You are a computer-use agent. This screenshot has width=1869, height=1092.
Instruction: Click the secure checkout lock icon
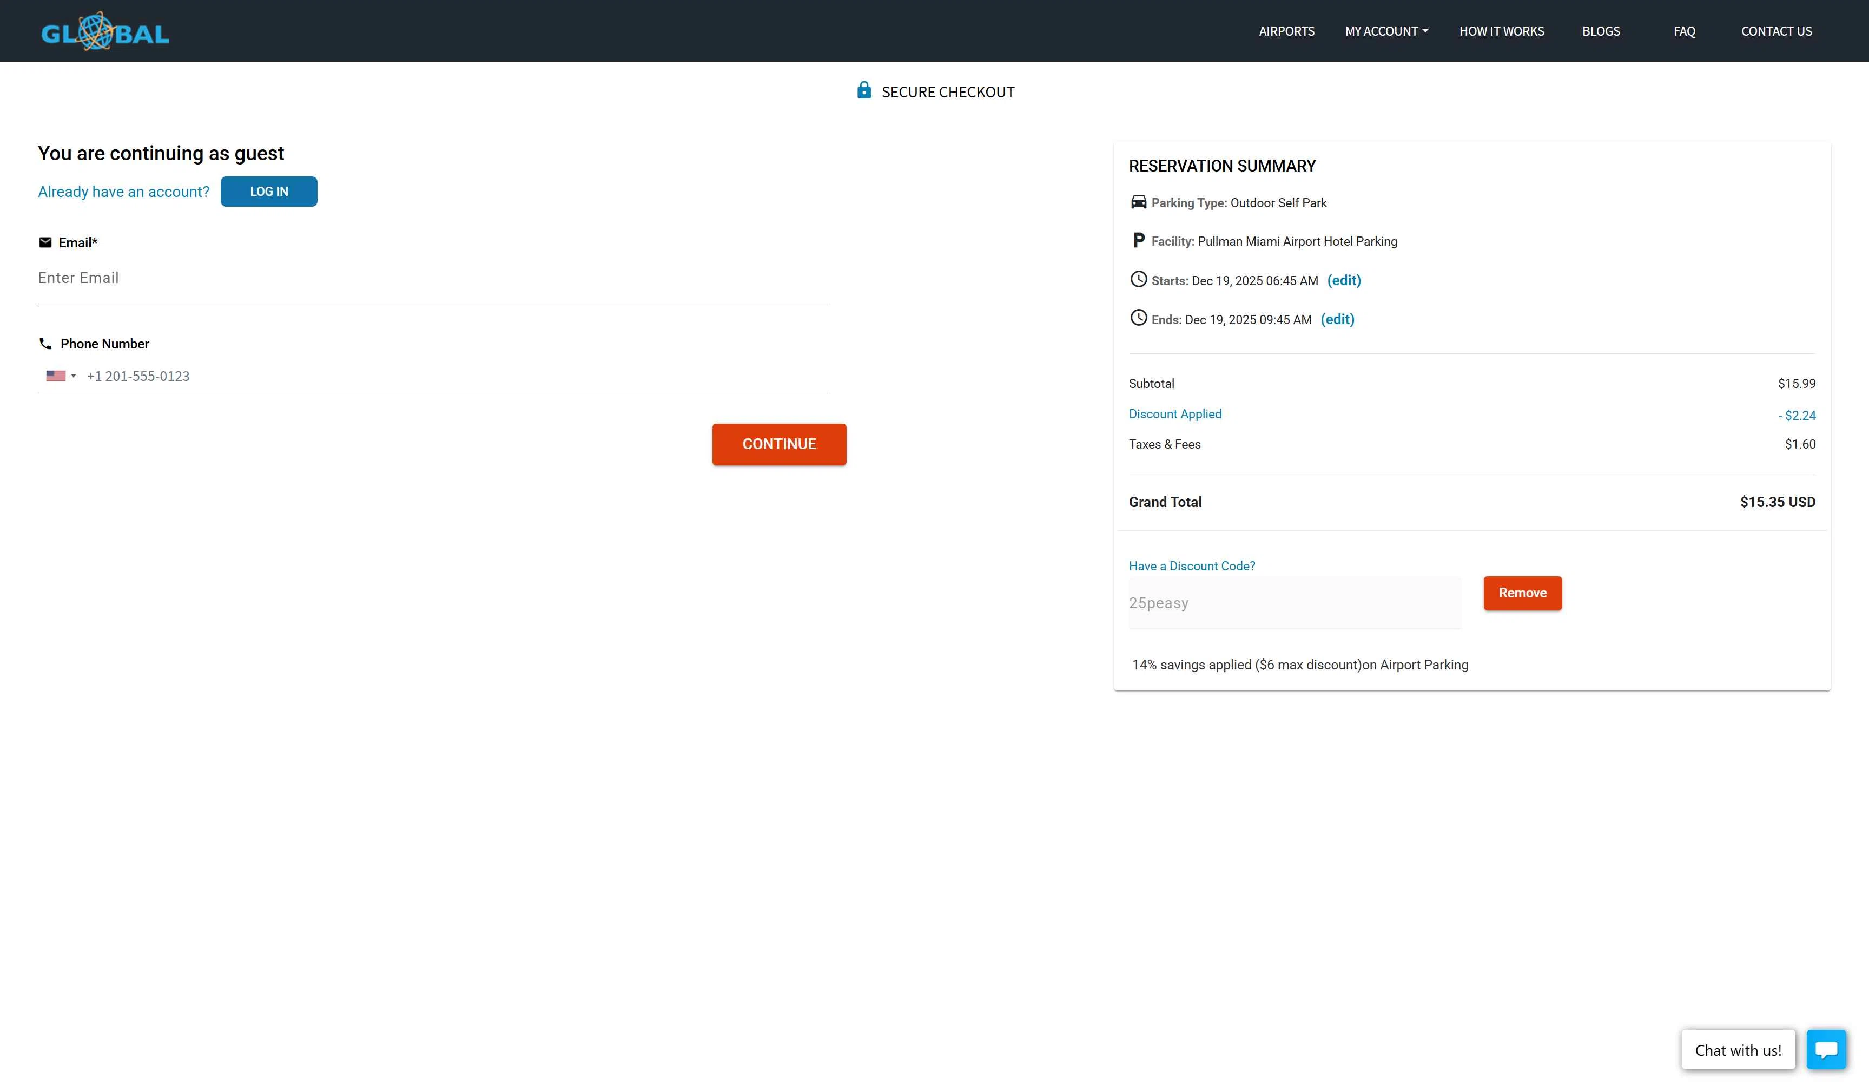coord(863,90)
